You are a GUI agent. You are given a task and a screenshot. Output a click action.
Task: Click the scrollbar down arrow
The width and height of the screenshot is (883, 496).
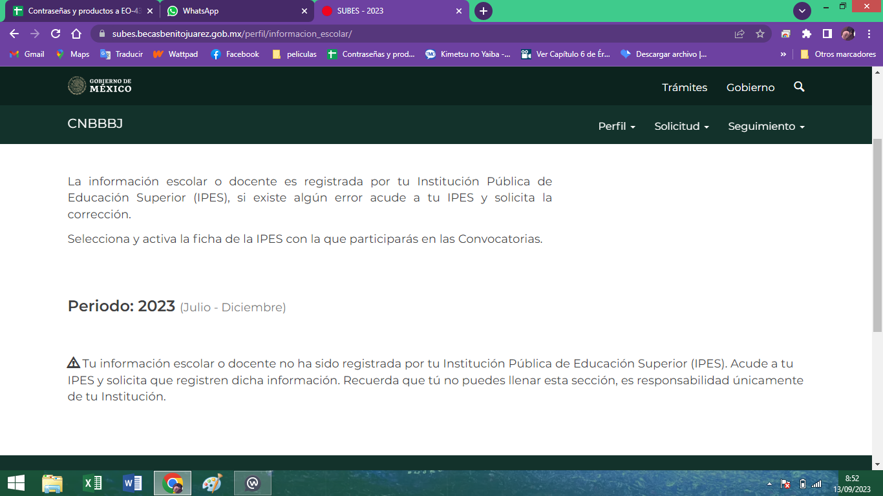[877, 464]
